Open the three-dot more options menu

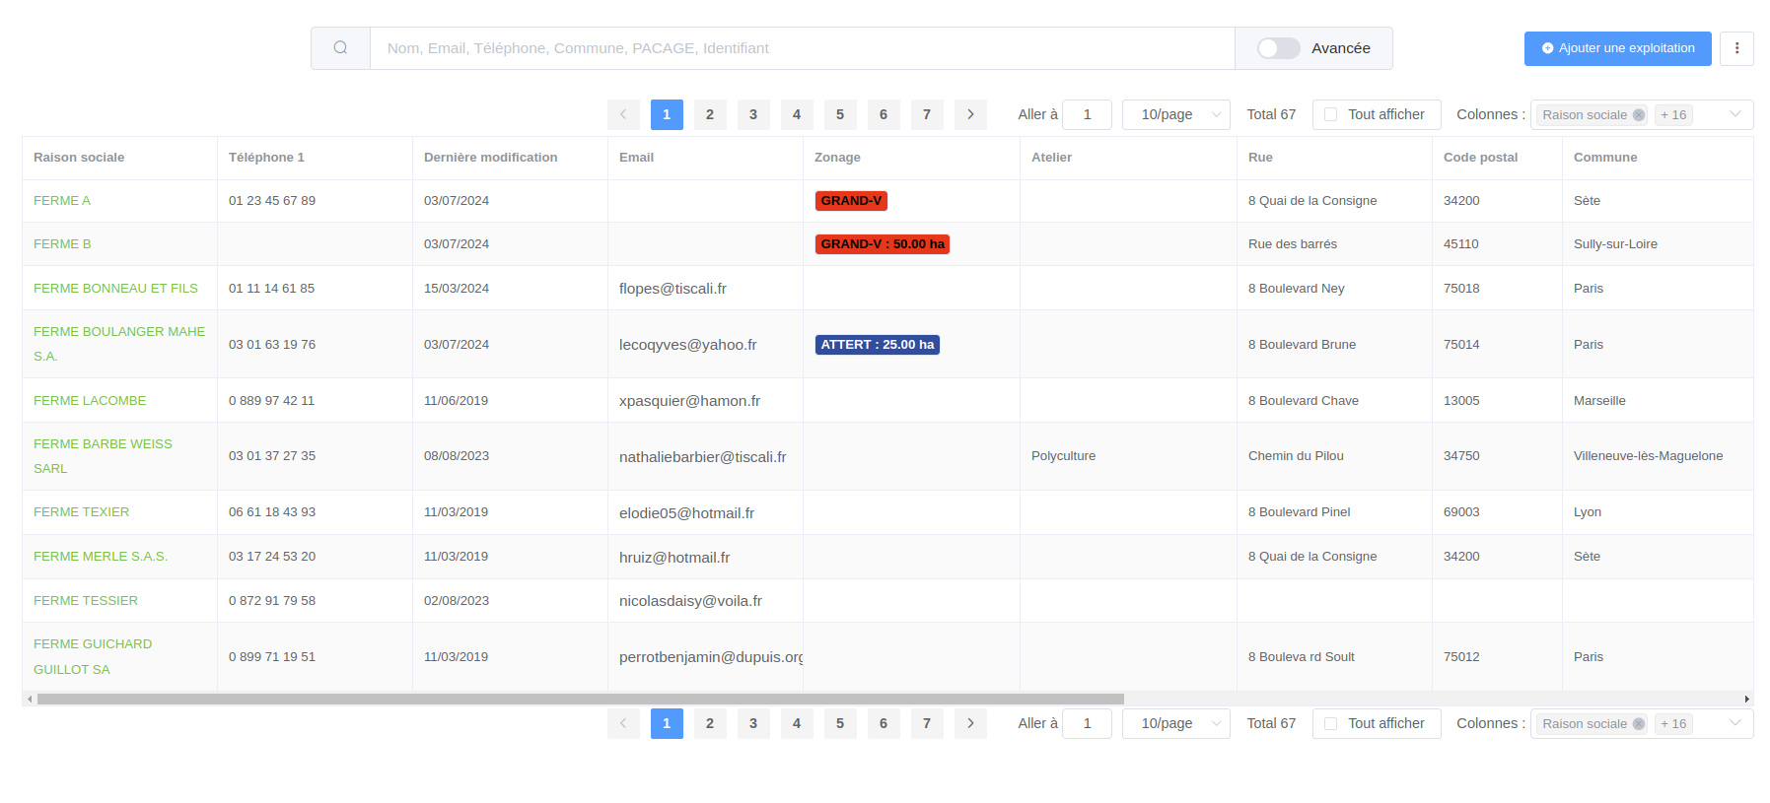(1736, 48)
